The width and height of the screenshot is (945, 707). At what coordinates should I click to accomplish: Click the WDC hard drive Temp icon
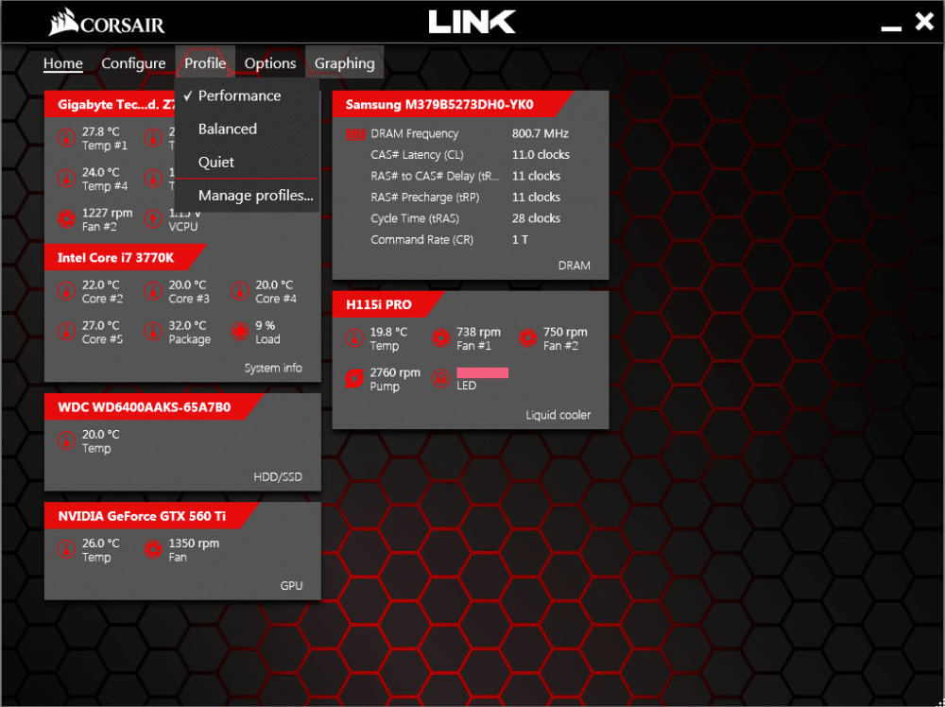pos(66,440)
